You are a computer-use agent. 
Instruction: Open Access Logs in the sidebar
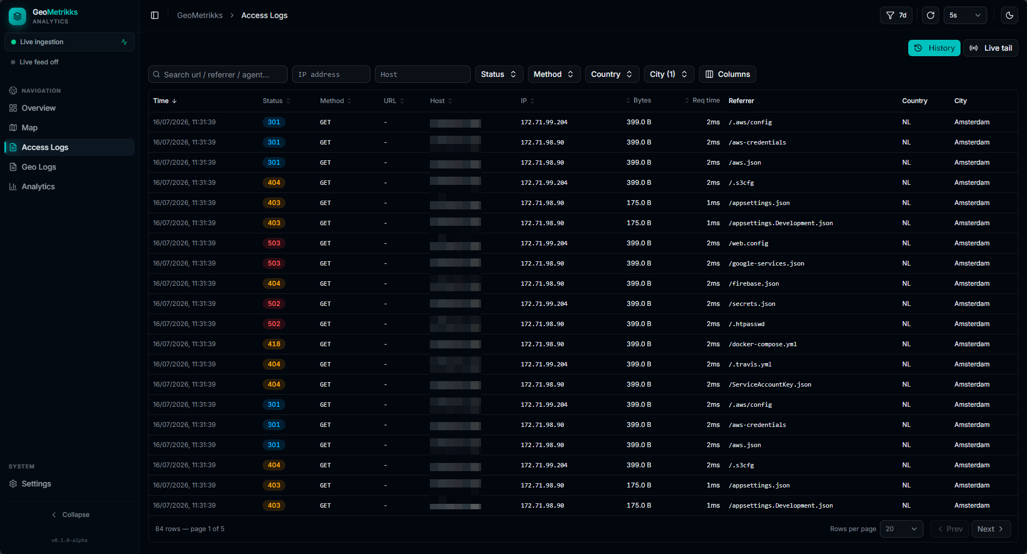click(69, 147)
